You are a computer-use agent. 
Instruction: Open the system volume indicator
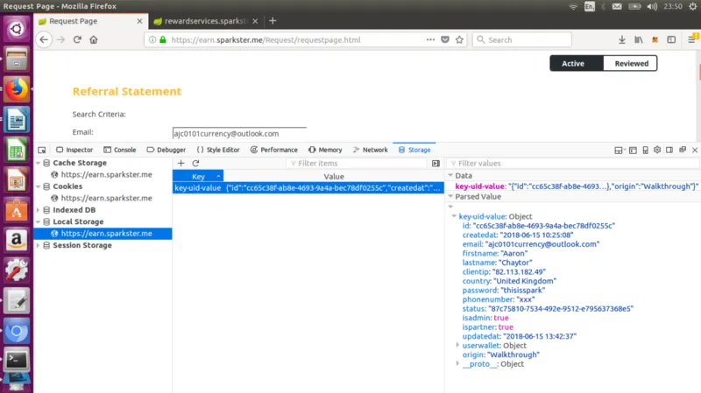tap(652, 6)
